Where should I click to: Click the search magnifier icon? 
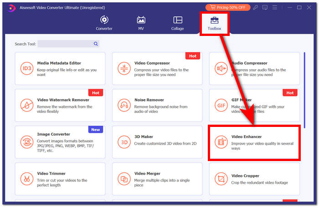(96, 44)
